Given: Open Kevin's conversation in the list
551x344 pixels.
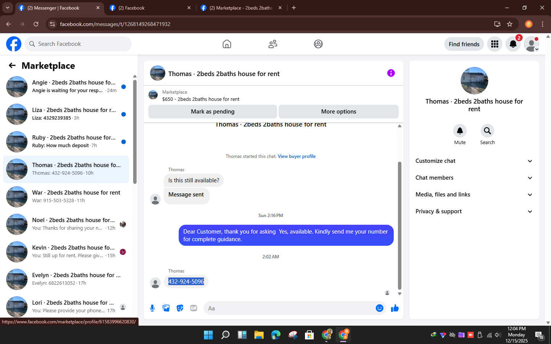Looking at the screenshot, I should pos(66,252).
